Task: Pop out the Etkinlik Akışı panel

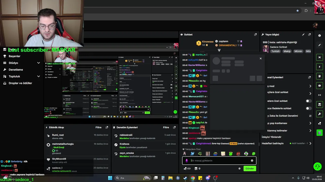Action: (x=107, y=127)
